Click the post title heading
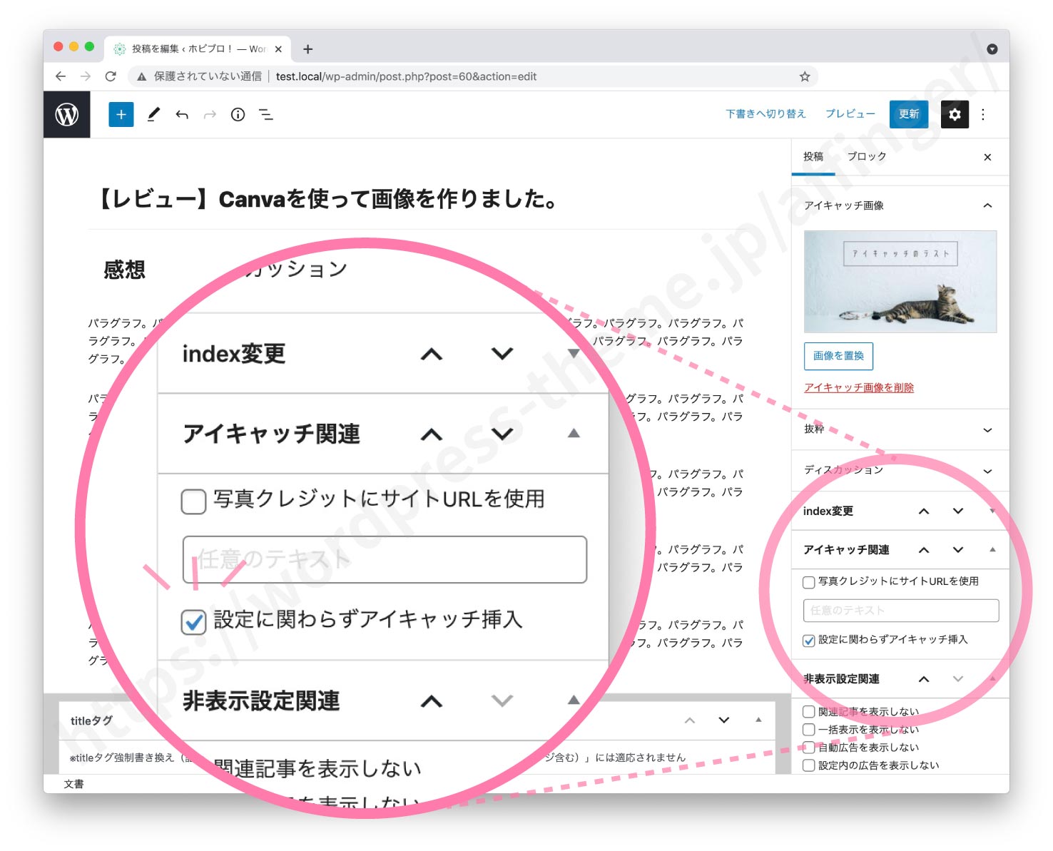The width and height of the screenshot is (1053, 851). [x=325, y=199]
